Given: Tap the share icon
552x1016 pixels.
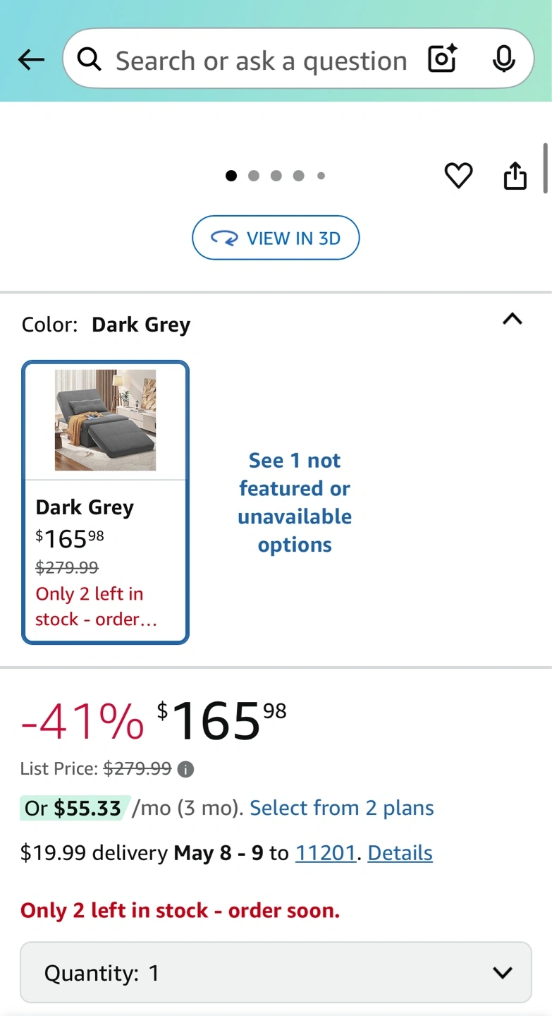Looking at the screenshot, I should 515,176.
